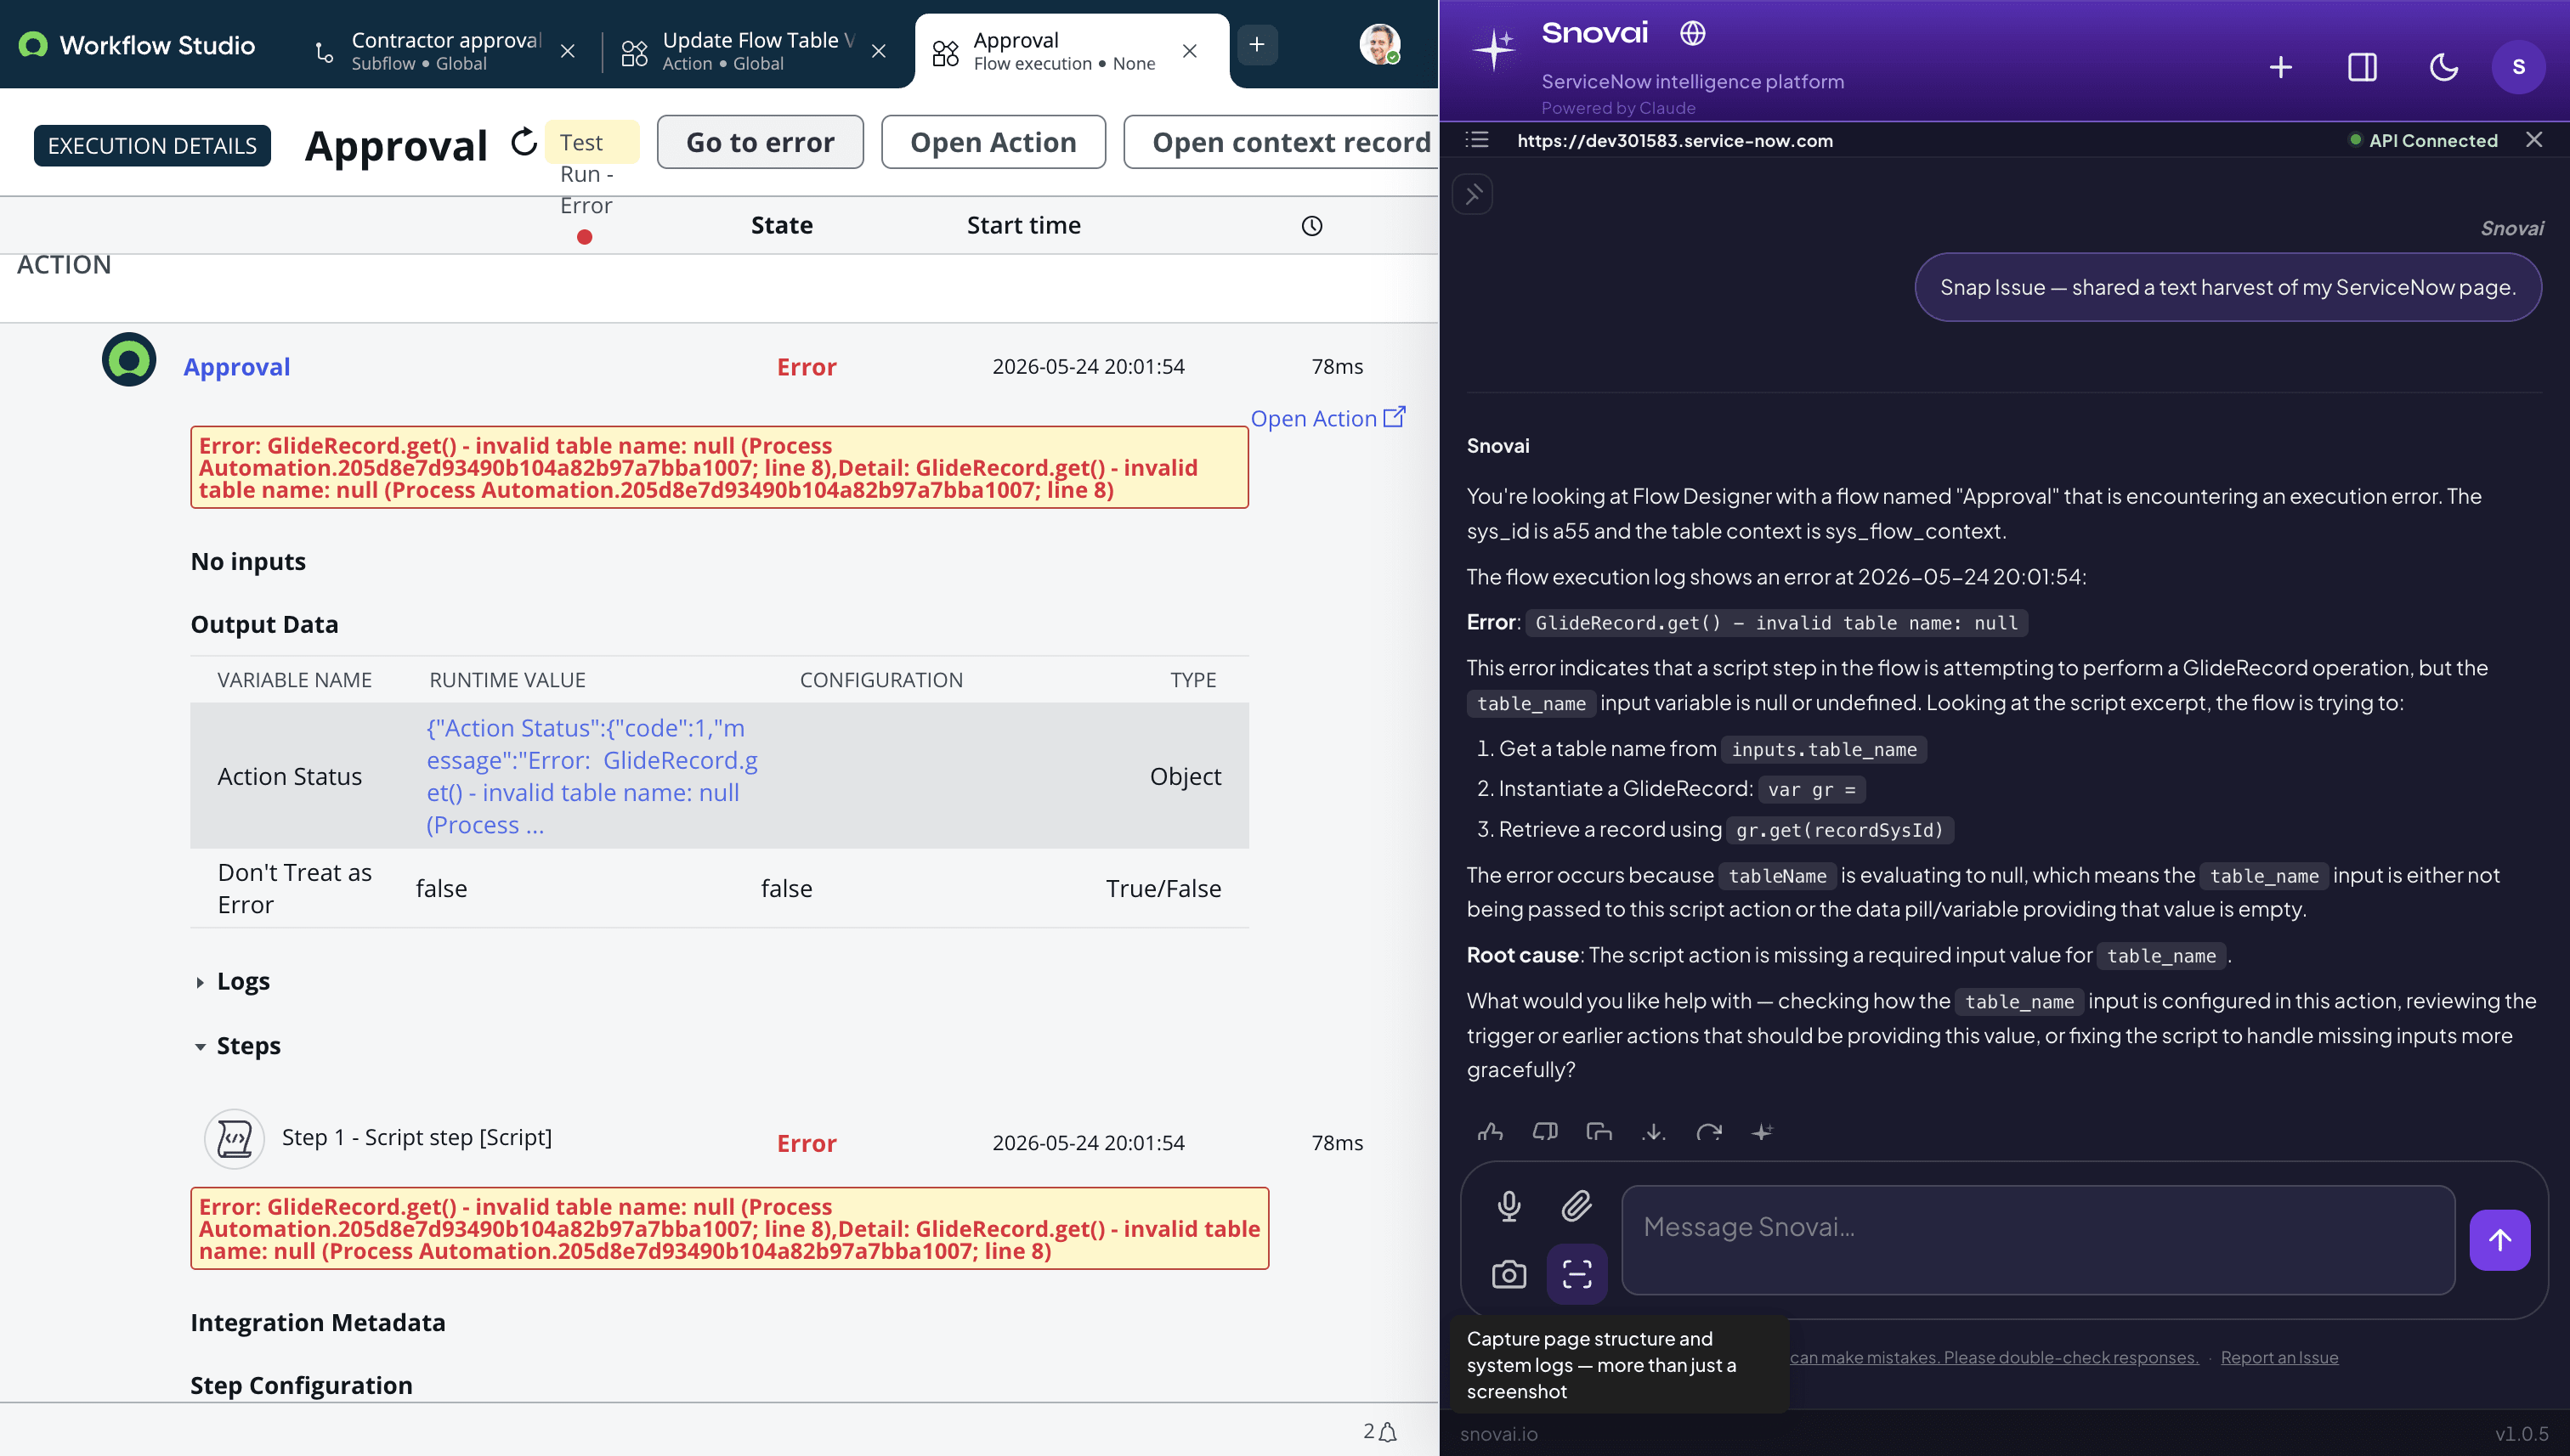
Task: Expand the Logs section
Action: [x=233, y=982]
